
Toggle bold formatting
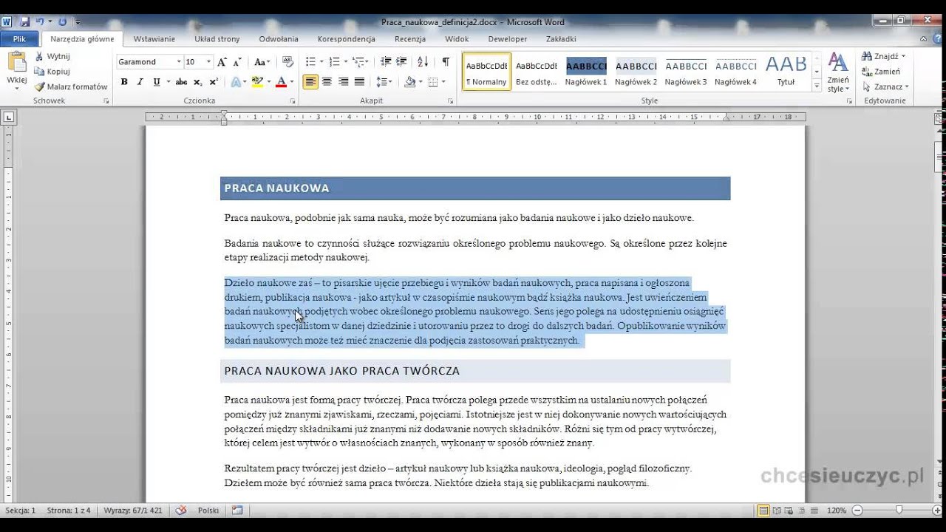click(124, 82)
